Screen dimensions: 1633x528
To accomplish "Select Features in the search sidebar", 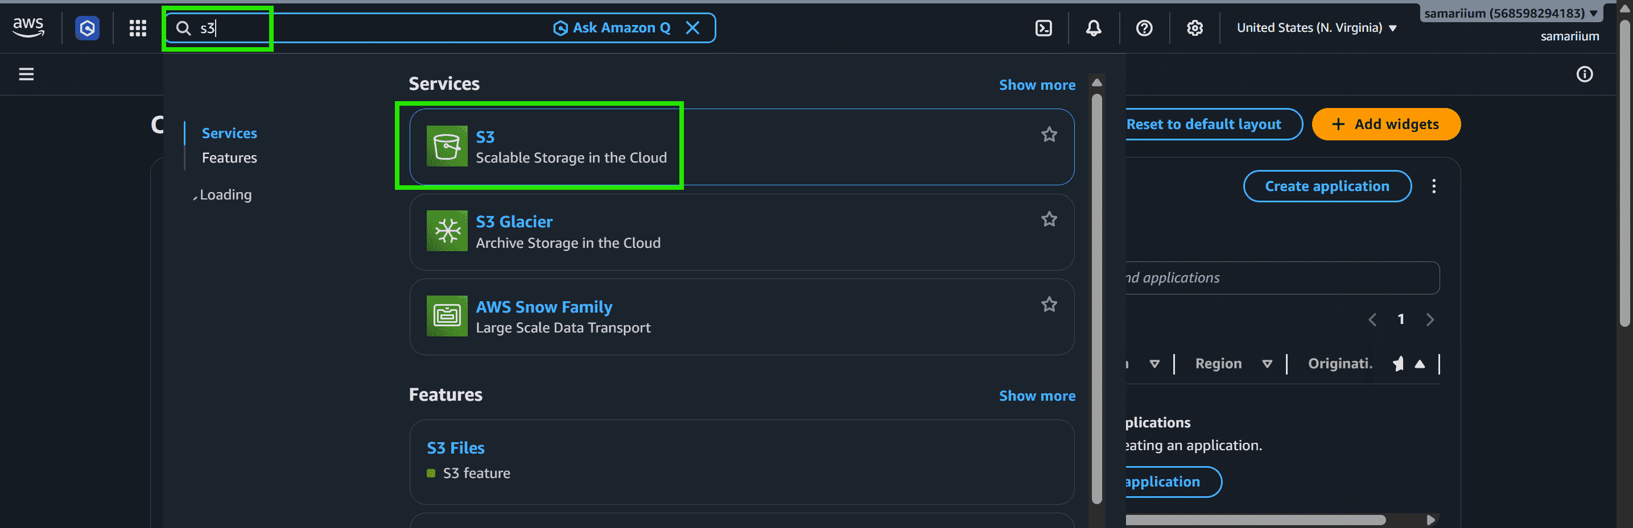I will tap(229, 157).
